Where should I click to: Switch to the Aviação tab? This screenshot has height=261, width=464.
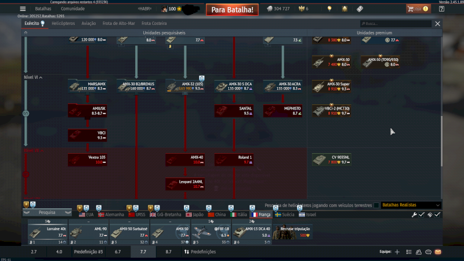89,24
